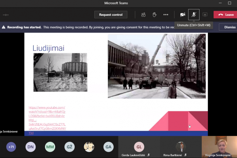The width and height of the screenshot is (237, 158).
Task: Turn on the camera
Action: pyautogui.click(x=182, y=15)
